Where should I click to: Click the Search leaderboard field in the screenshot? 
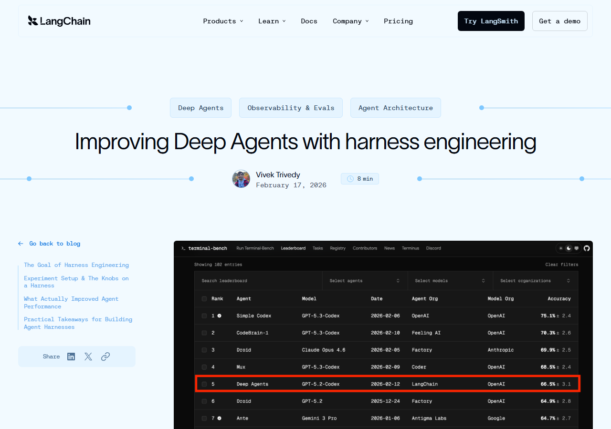coord(259,281)
